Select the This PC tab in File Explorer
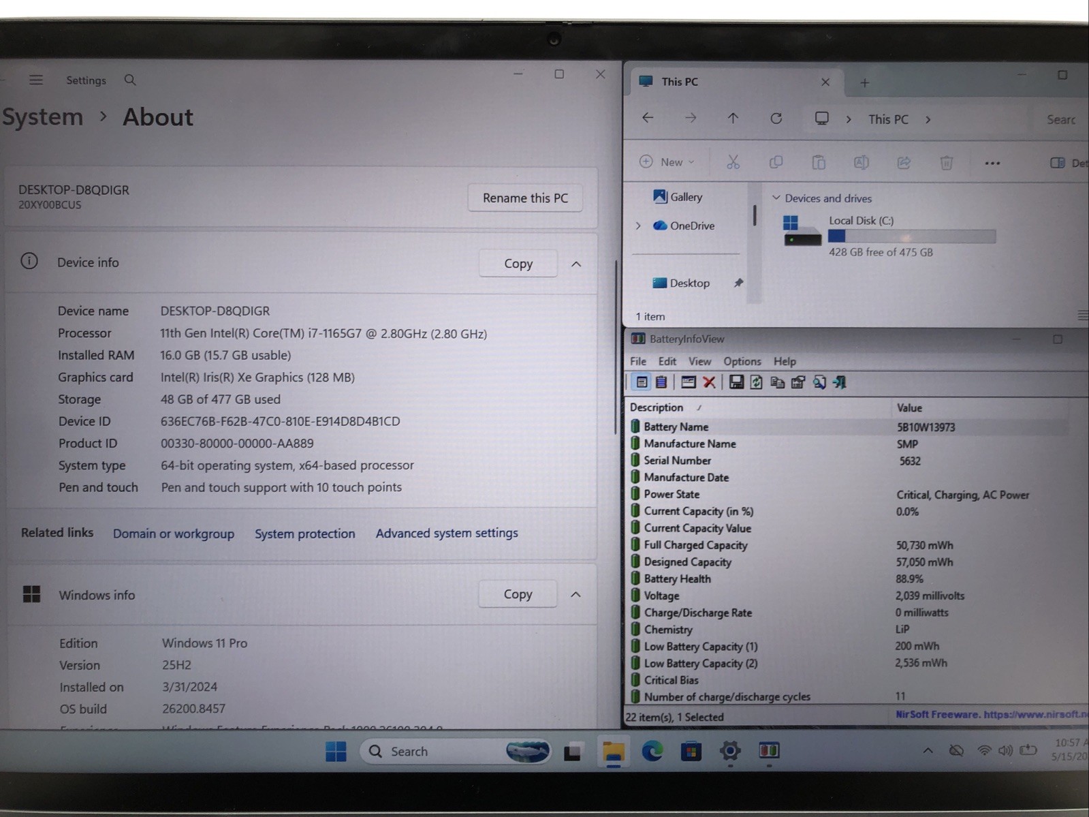 click(733, 82)
